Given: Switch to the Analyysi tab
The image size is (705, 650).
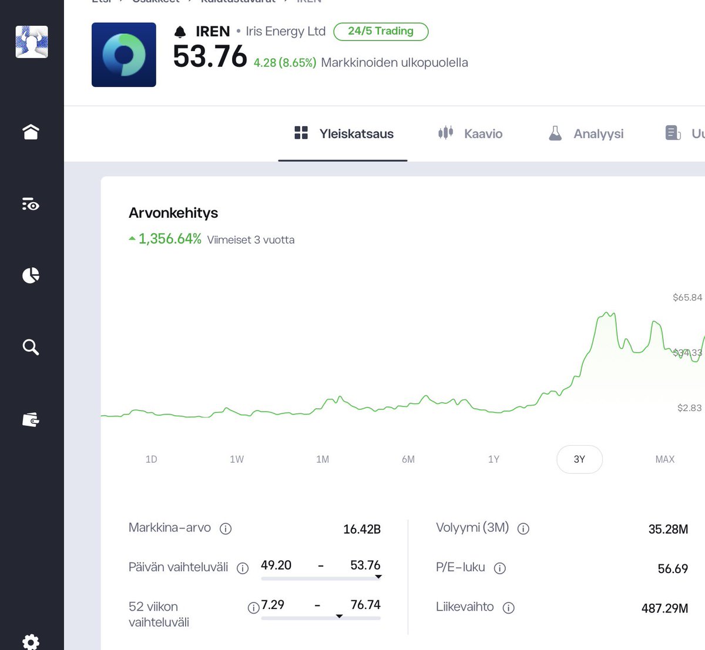Looking at the screenshot, I should (586, 134).
